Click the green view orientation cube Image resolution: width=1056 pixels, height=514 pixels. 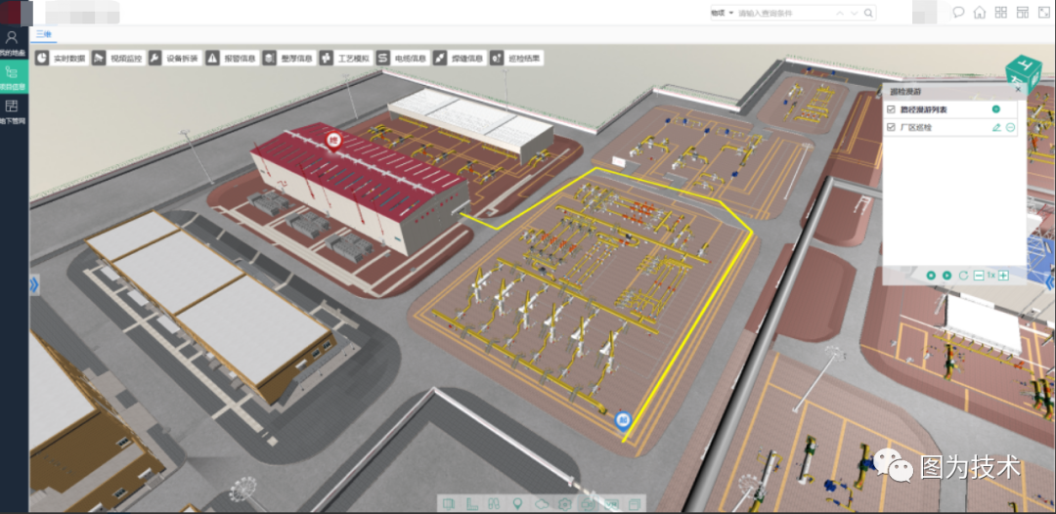pyautogui.click(x=1023, y=72)
